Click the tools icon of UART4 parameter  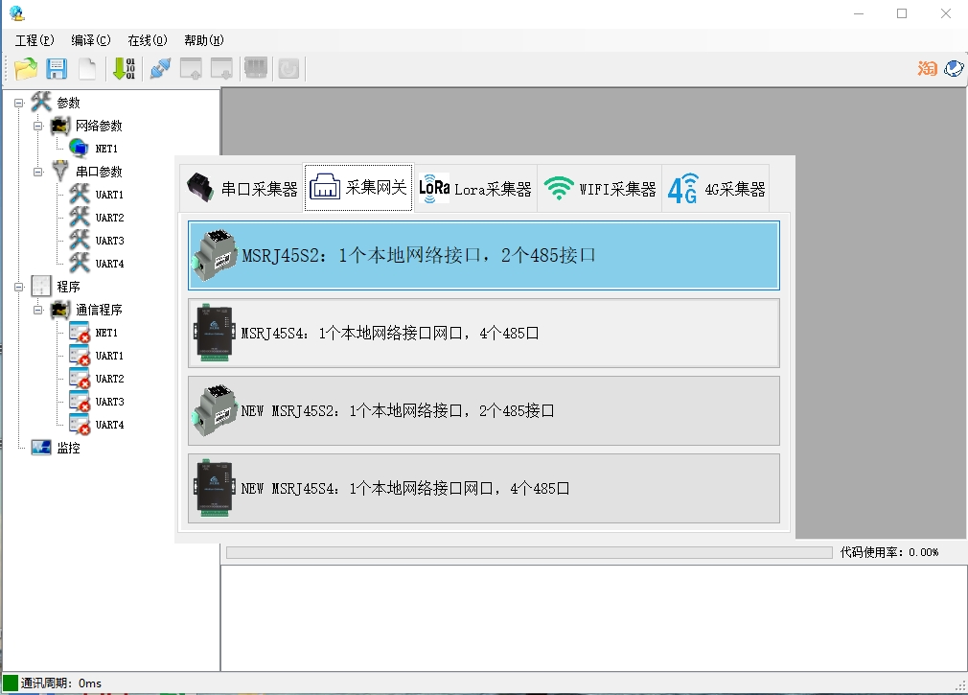point(79,263)
